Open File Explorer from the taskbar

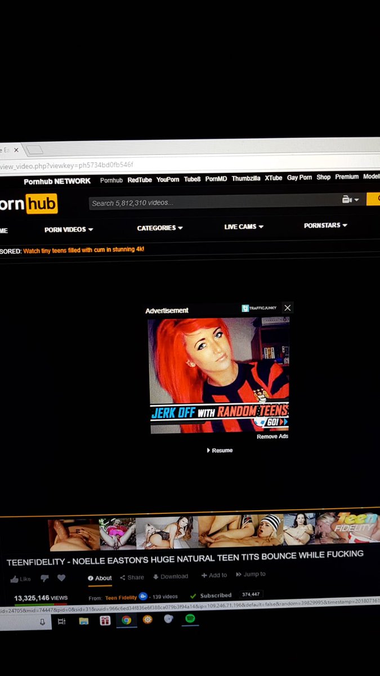pos(83,621)
